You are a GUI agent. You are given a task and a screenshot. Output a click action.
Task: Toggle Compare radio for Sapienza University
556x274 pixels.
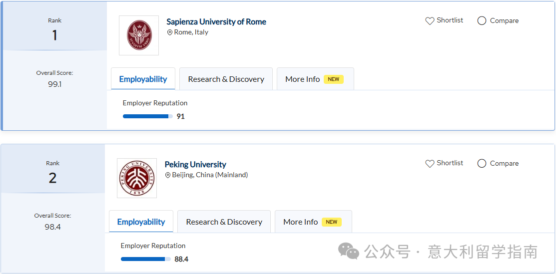(x=482, y=21)
